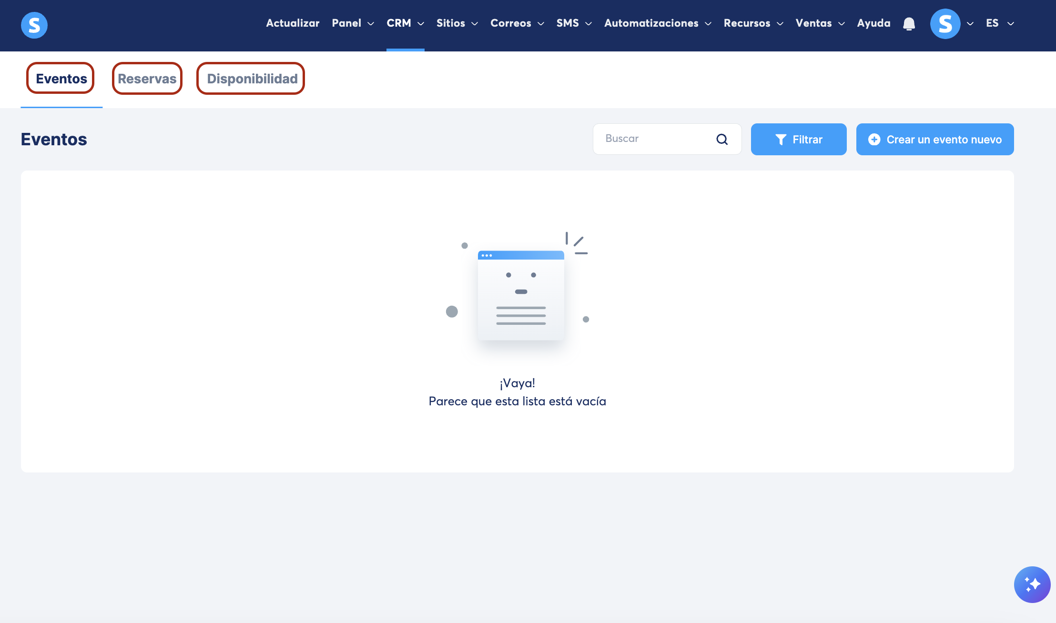
Task: Select the Eventos tab
Action: coord(61,79)
